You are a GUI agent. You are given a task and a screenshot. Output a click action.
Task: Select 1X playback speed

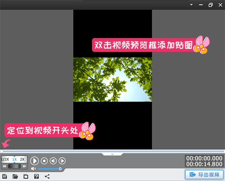coord(14,159)
